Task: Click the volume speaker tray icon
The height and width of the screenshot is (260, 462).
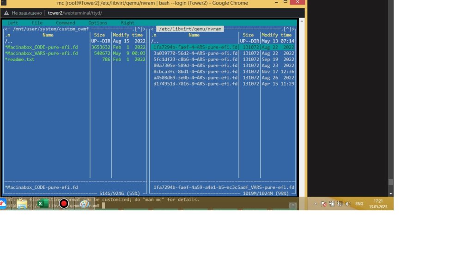Action: pyautogui.click(x=348, y=204)
